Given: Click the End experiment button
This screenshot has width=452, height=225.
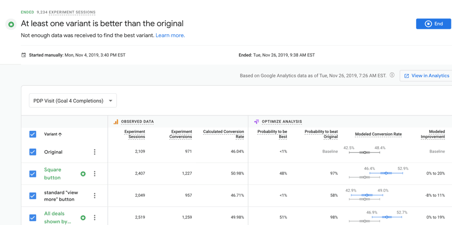Looking at the screenshot, I should click(433, 24).
